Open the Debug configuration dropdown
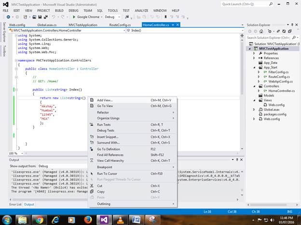The image size is (301, 225). [x=115, y=16]
